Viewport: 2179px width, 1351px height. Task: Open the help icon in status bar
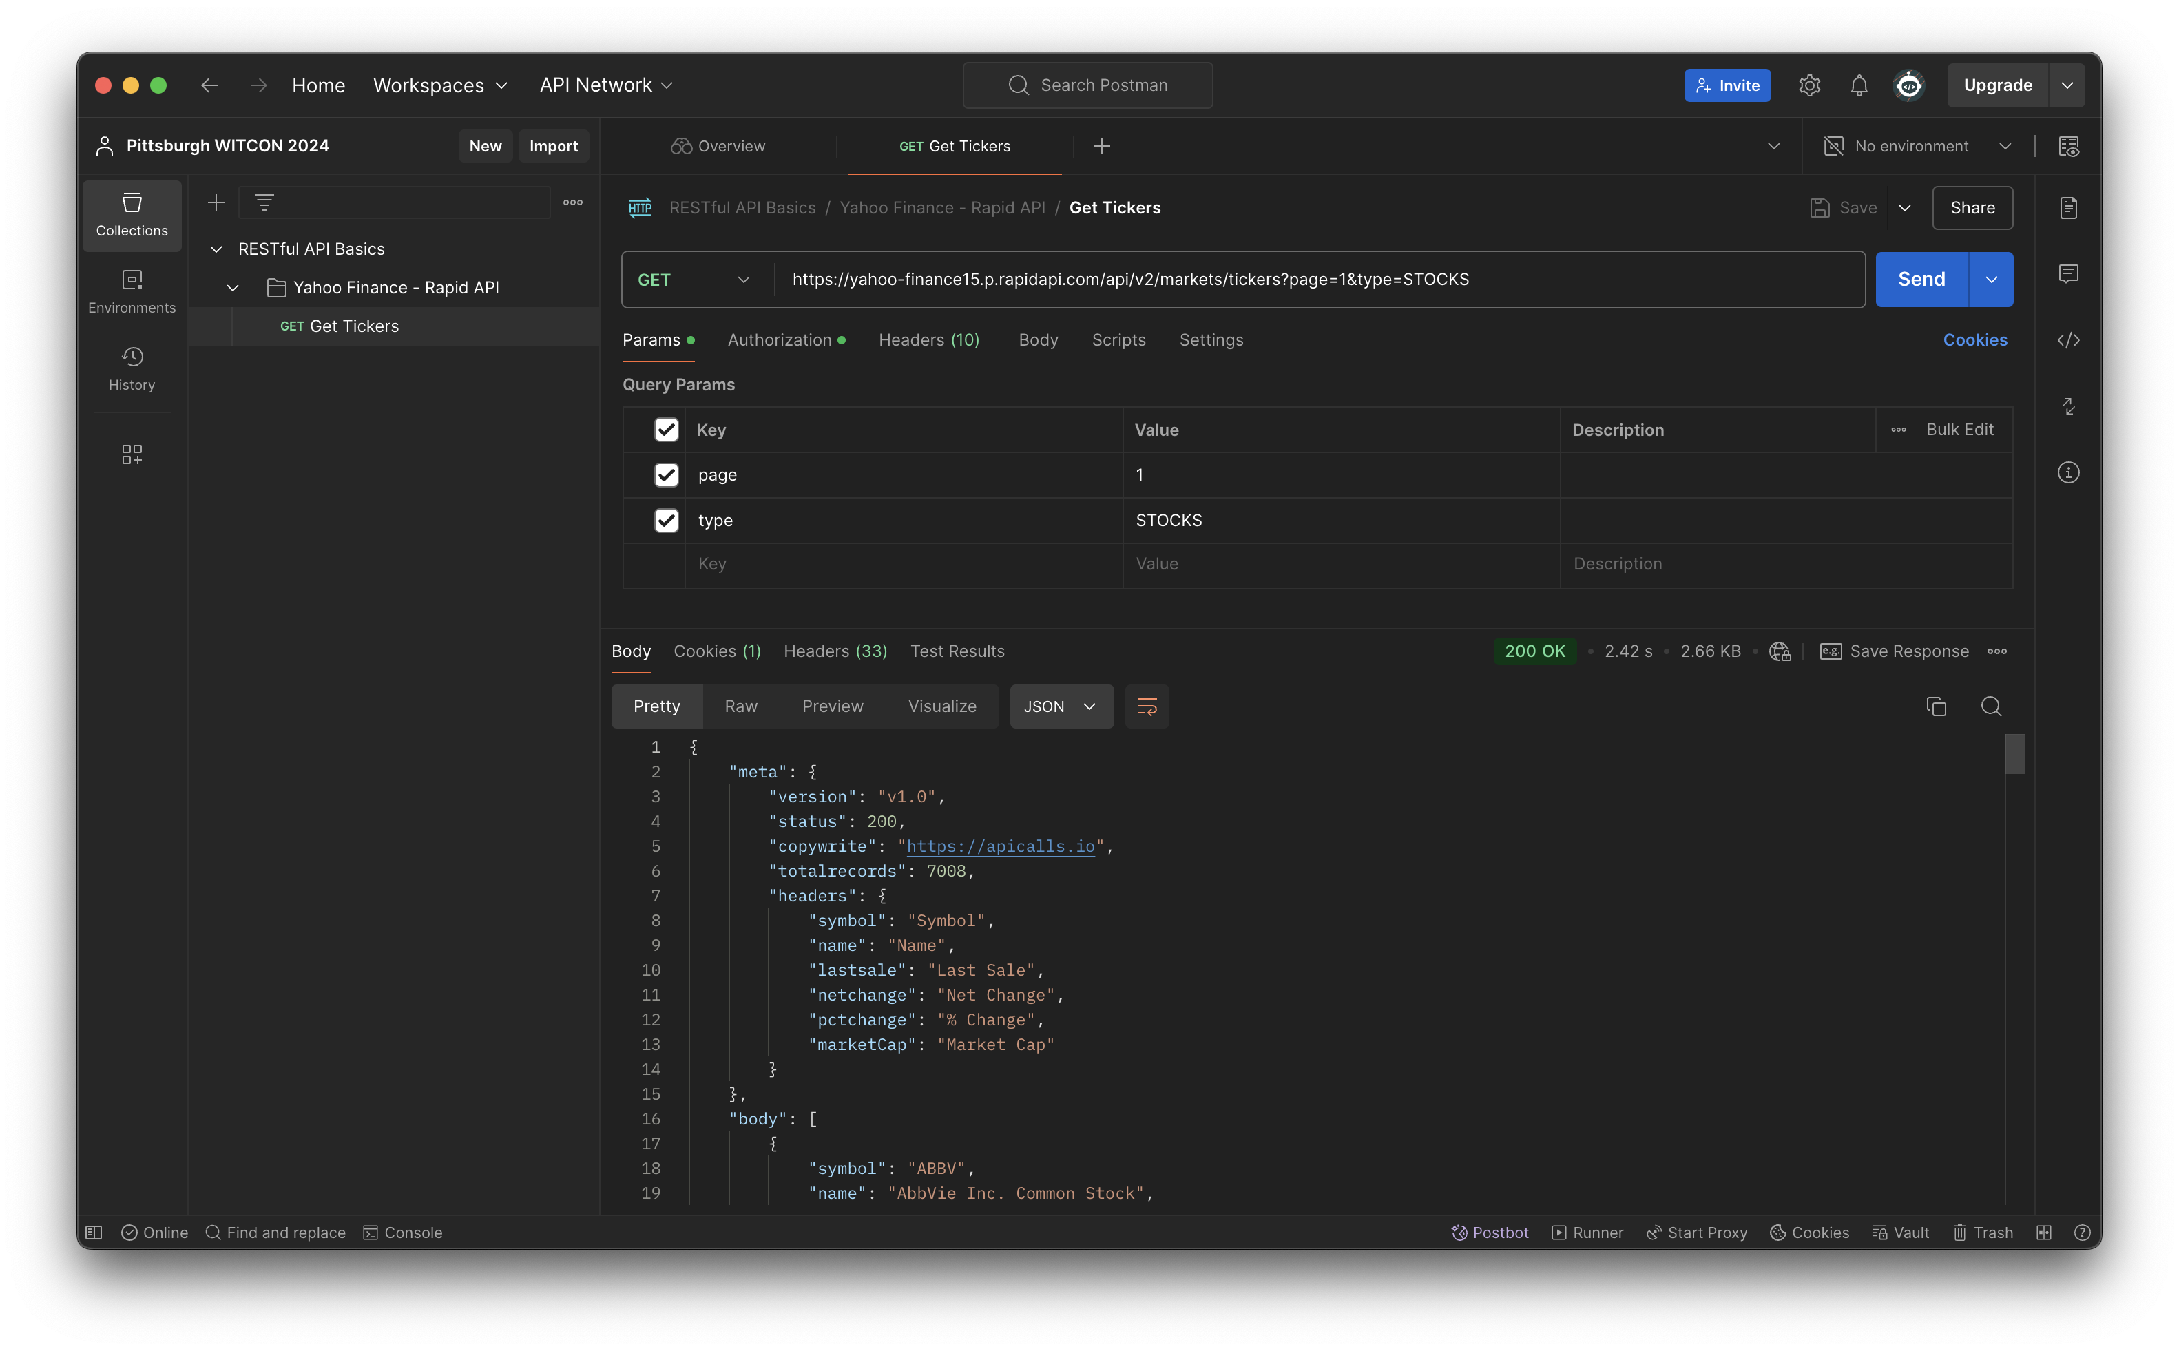(2082, 1232)
